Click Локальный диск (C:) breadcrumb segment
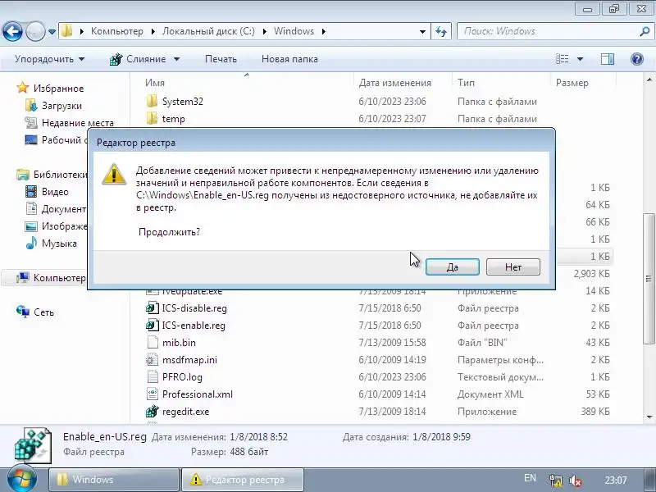Image resolution: width=656 pixels, height=492 pixels. click(208, 31)
